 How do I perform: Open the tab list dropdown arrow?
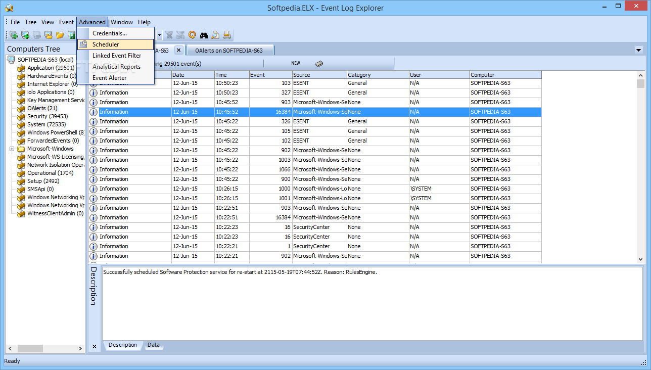point(638,50)
